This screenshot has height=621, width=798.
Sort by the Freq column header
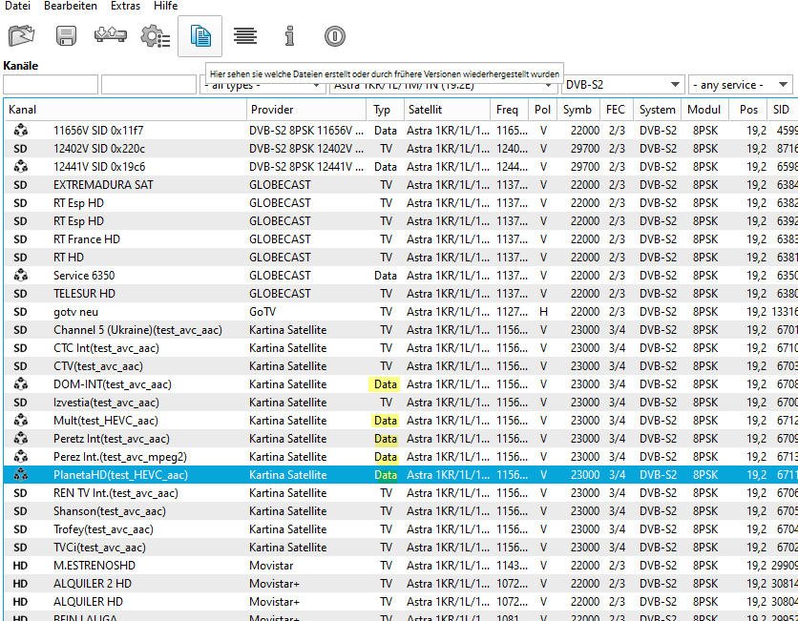pyautogui.click(x=507, y=110)
